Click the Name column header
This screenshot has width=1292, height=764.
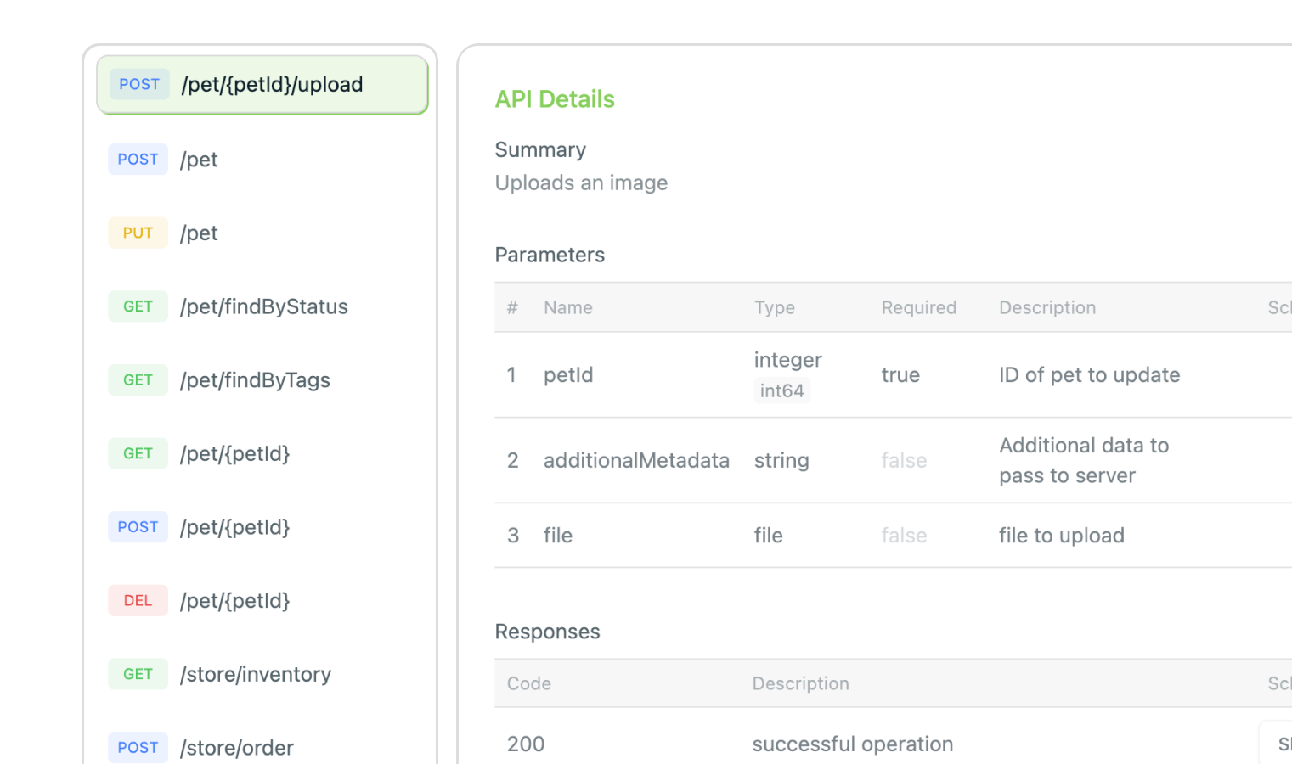click(568, 307)
